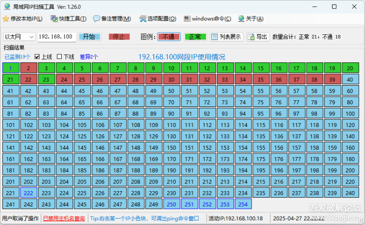Select IP block 222 in the grid
Image resolution: width=365 pixels, height=225 pixels.
[x=28, y=193]
